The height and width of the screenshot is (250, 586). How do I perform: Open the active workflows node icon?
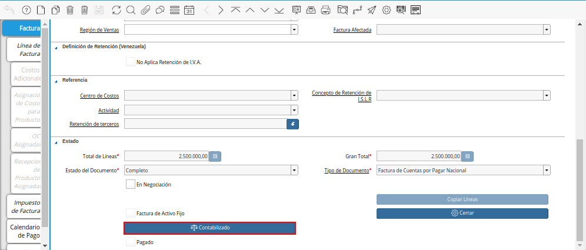[357, 10]
